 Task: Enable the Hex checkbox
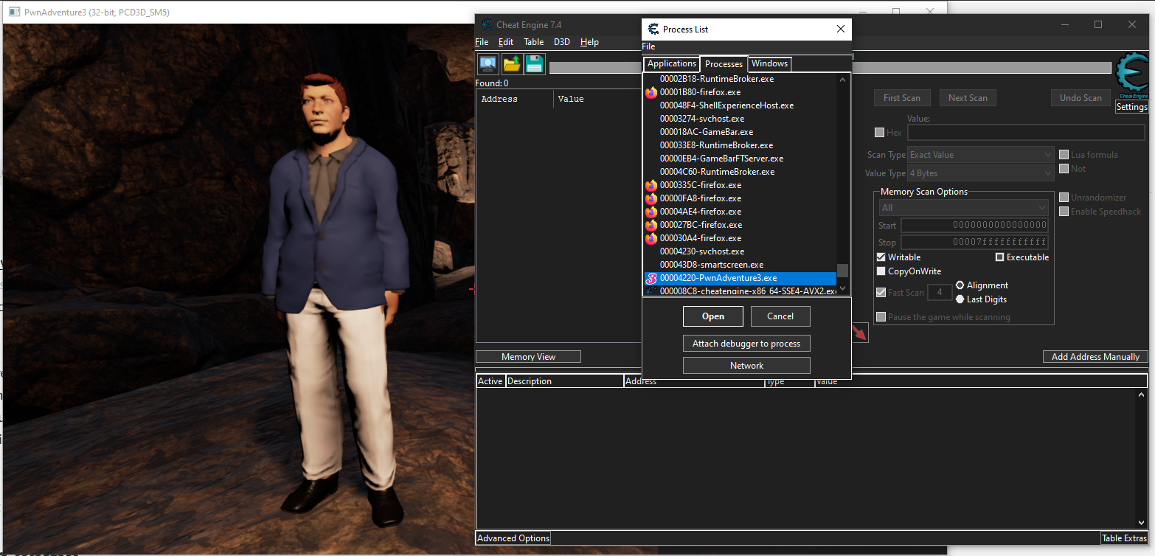point(879,133)
